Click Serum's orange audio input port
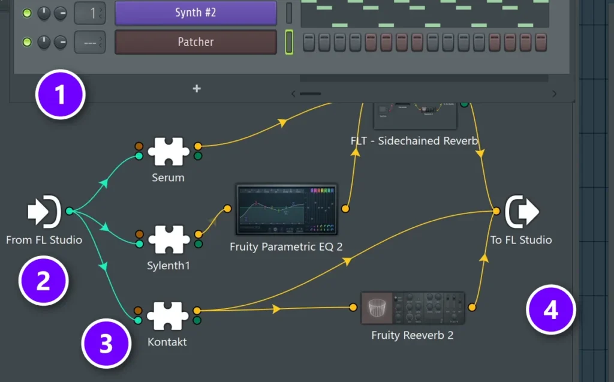 (x=139, y=146)
